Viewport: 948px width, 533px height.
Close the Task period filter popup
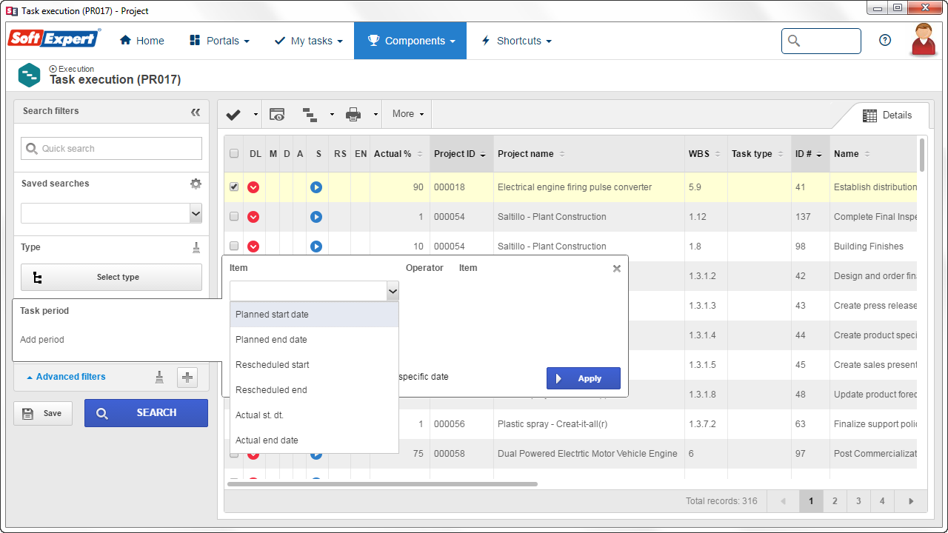pos(617,269)
